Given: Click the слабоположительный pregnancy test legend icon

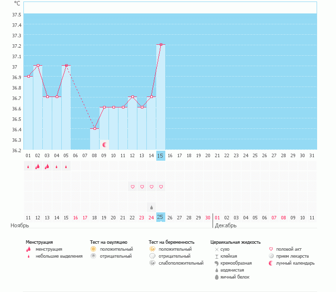Looking at the screenshot, I should [x=152, y=263].
